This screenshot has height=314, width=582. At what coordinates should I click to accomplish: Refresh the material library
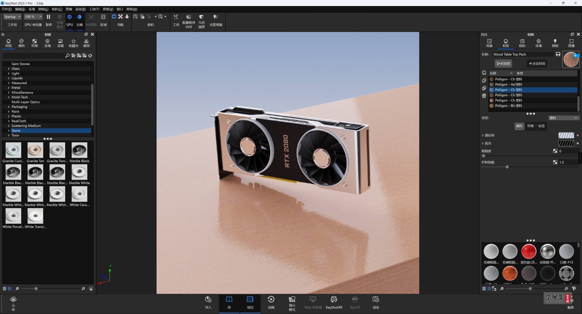pyautogui.click(x=90, y=55)
